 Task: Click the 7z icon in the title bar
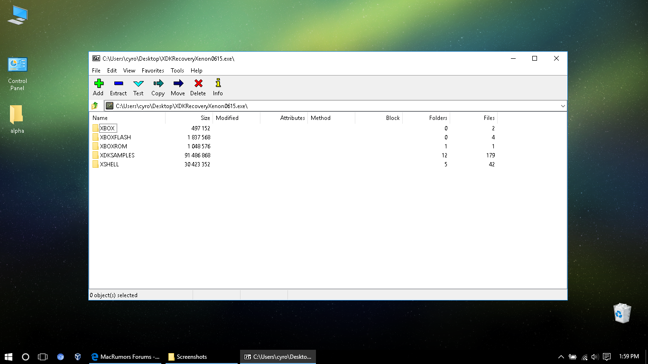click(96, 58)
